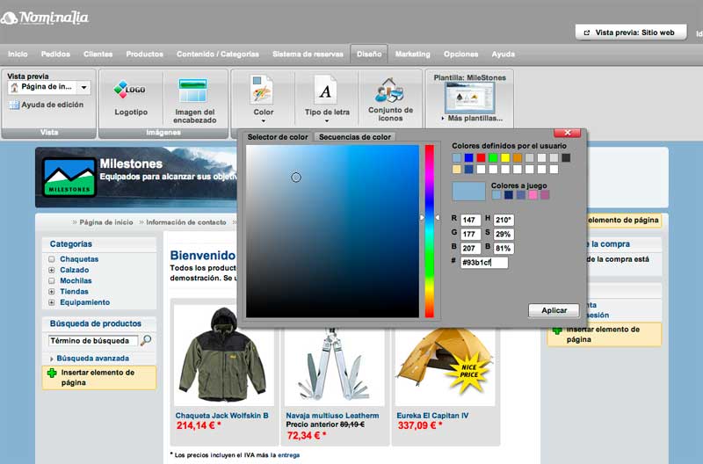Open the Marketing menu tab
The width and height of the screenshot is (703, 464).
[412, 54]
